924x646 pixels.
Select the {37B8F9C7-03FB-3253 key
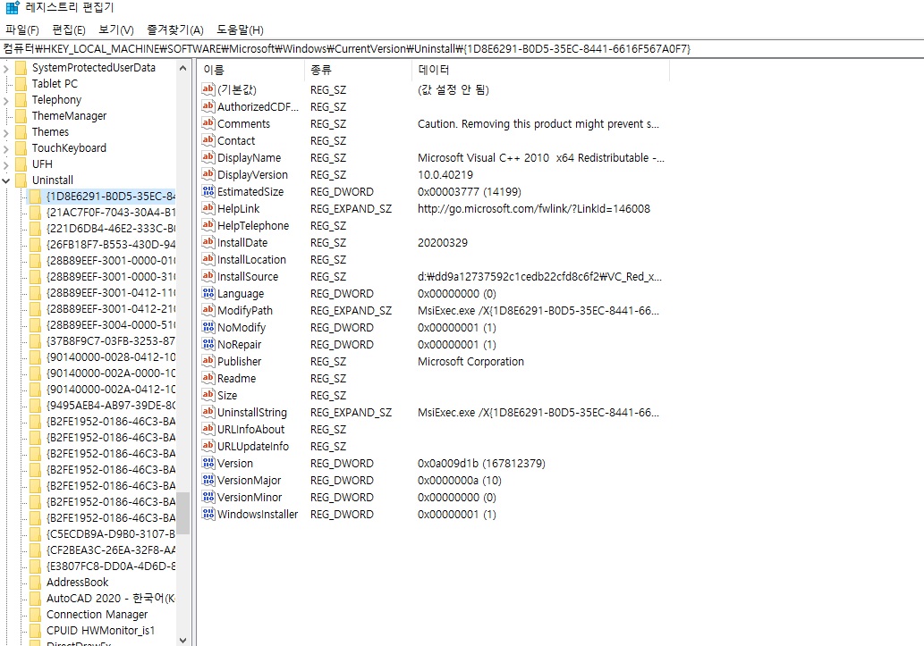[x=111, y=341]
